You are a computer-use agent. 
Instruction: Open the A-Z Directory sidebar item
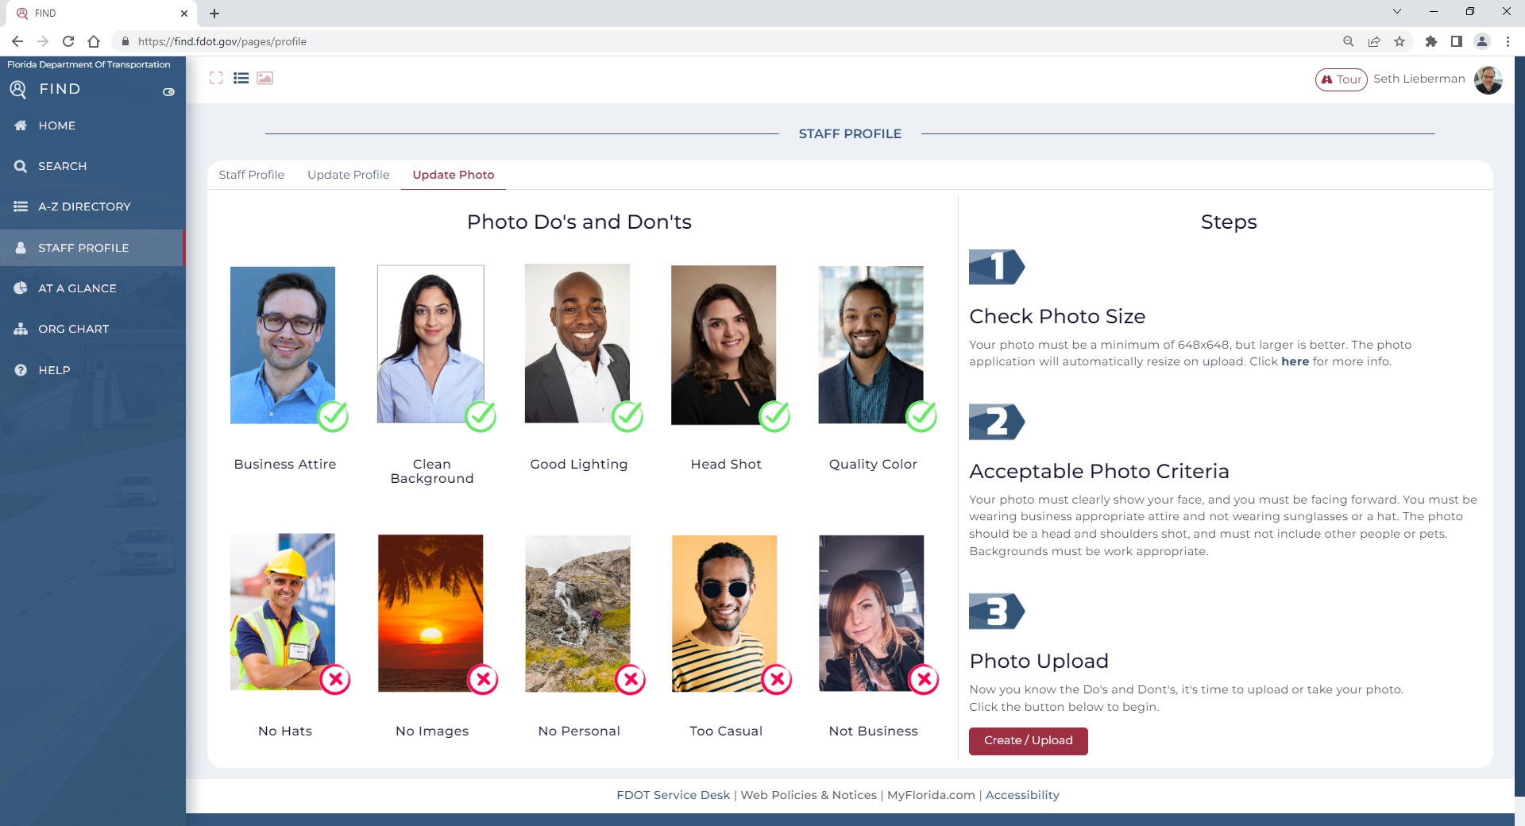pos(84,206)
